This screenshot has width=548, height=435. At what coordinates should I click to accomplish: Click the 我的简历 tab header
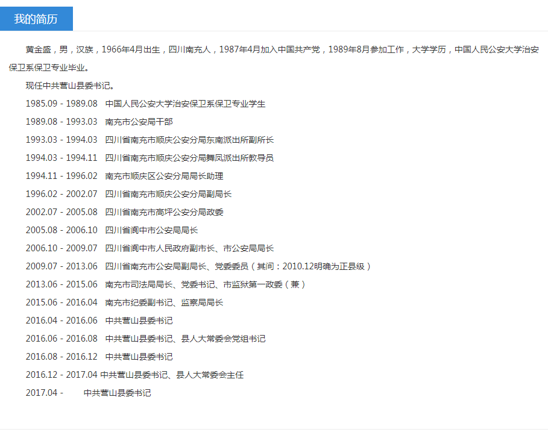click(36, 19)
